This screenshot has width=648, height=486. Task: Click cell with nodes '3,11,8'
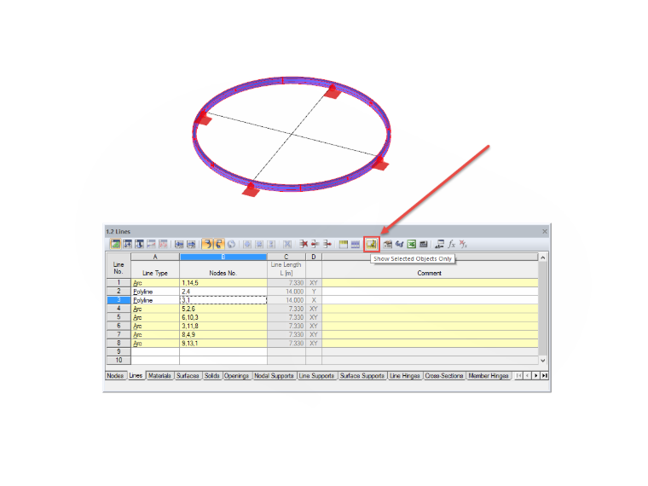pos(223,326)
